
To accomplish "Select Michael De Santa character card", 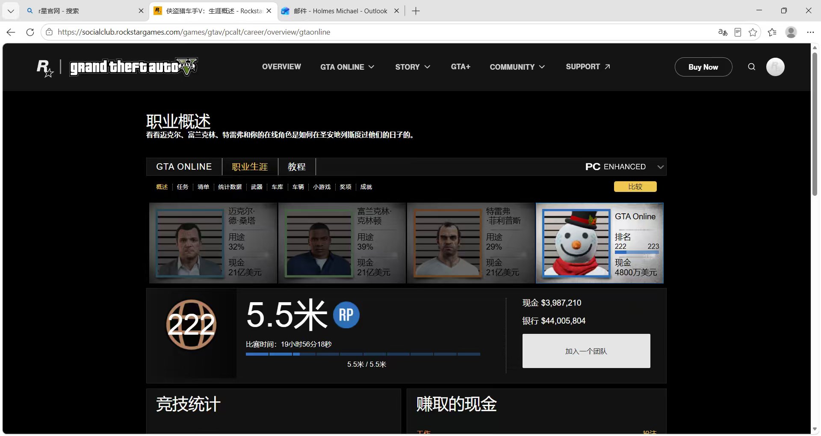I will [213, 243].
